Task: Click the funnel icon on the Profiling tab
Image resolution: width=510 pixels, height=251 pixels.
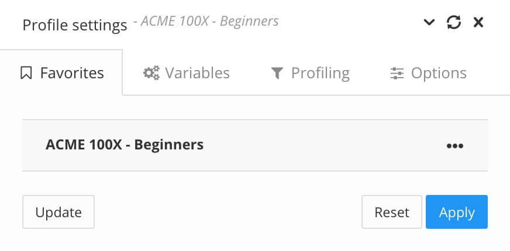Action: (277, 74)
